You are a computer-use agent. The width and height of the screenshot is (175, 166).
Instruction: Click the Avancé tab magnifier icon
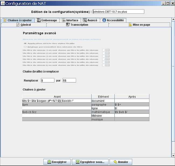[x=85, y=20]
